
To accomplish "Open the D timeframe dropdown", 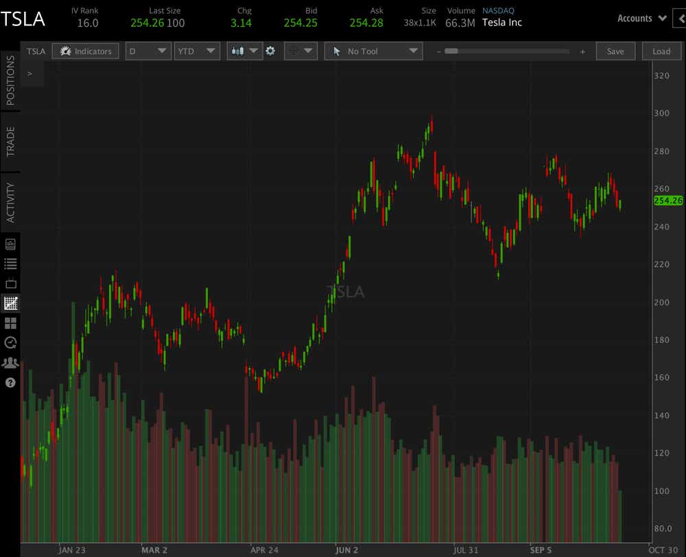I will tap(147, 51).
